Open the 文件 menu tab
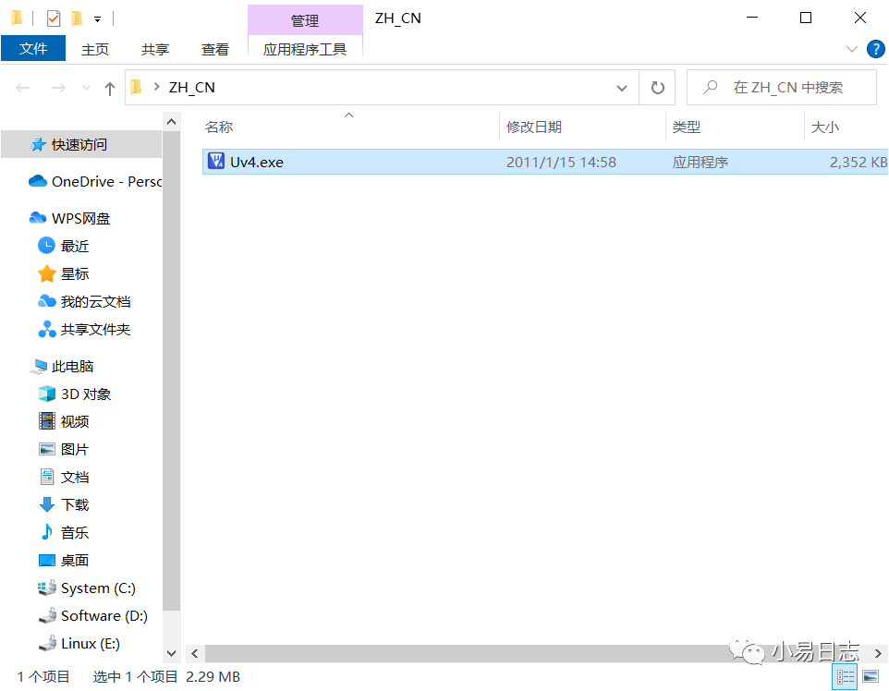Image resolution: width=889 pixels, height=691 pixels. pyautogui.click(x=33, y=49)
